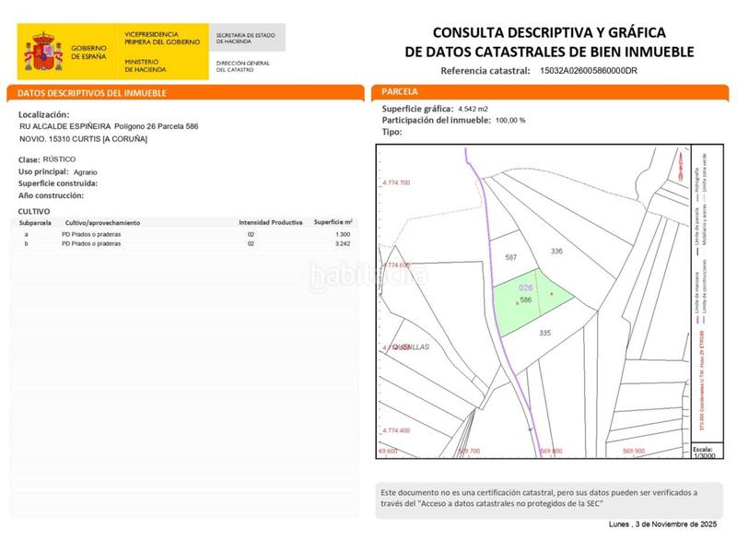This screenshot has height=553, width=737.
Task: Click the Intensidad Productiva column header
Action: (271, 222)
